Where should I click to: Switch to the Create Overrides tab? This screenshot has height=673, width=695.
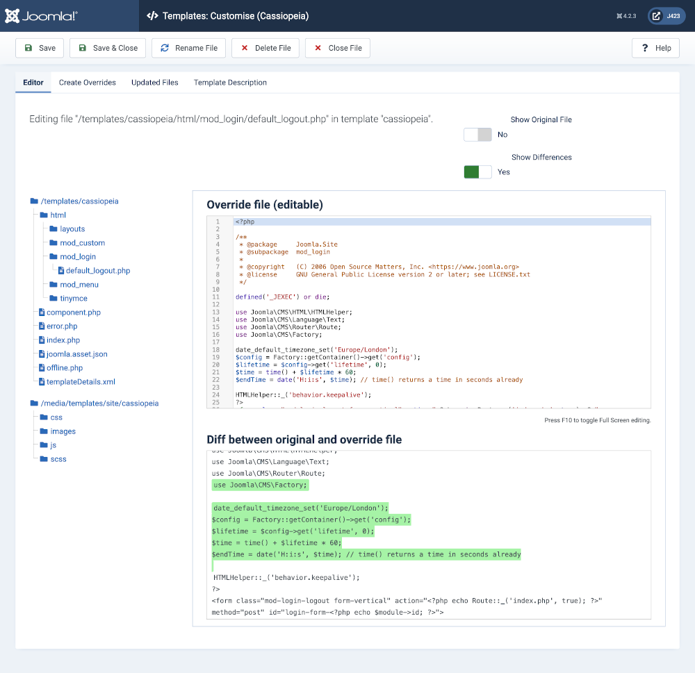point(87,82)
